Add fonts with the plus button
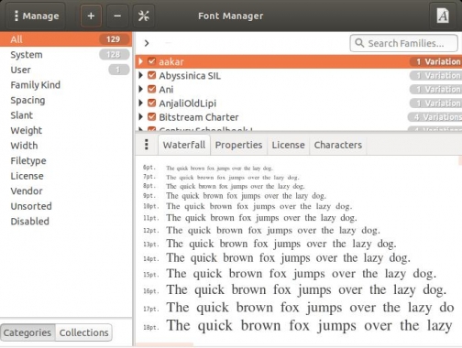 pos(91,16)
